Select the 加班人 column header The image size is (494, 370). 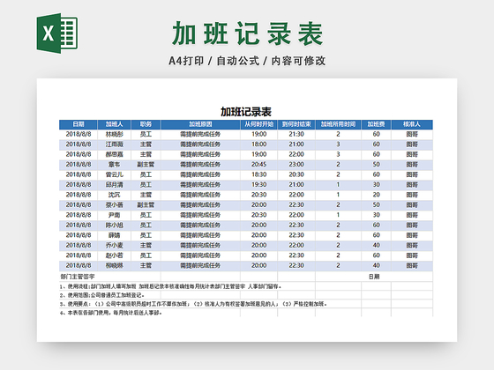pyautogui.click(x=115, y=124)
